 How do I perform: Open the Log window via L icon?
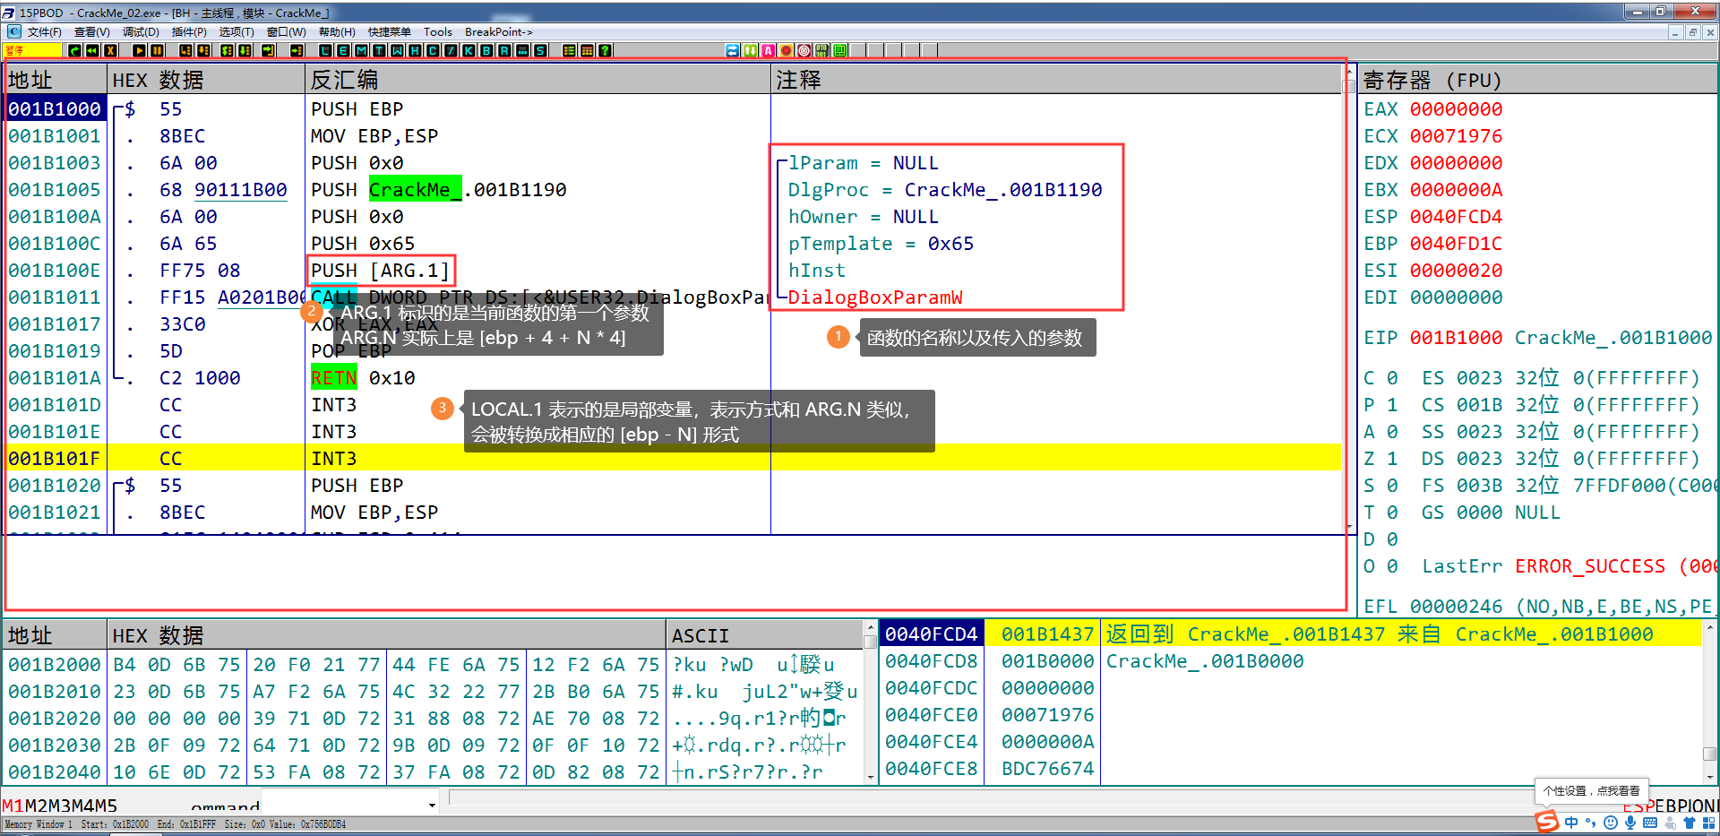click(325, 50)
